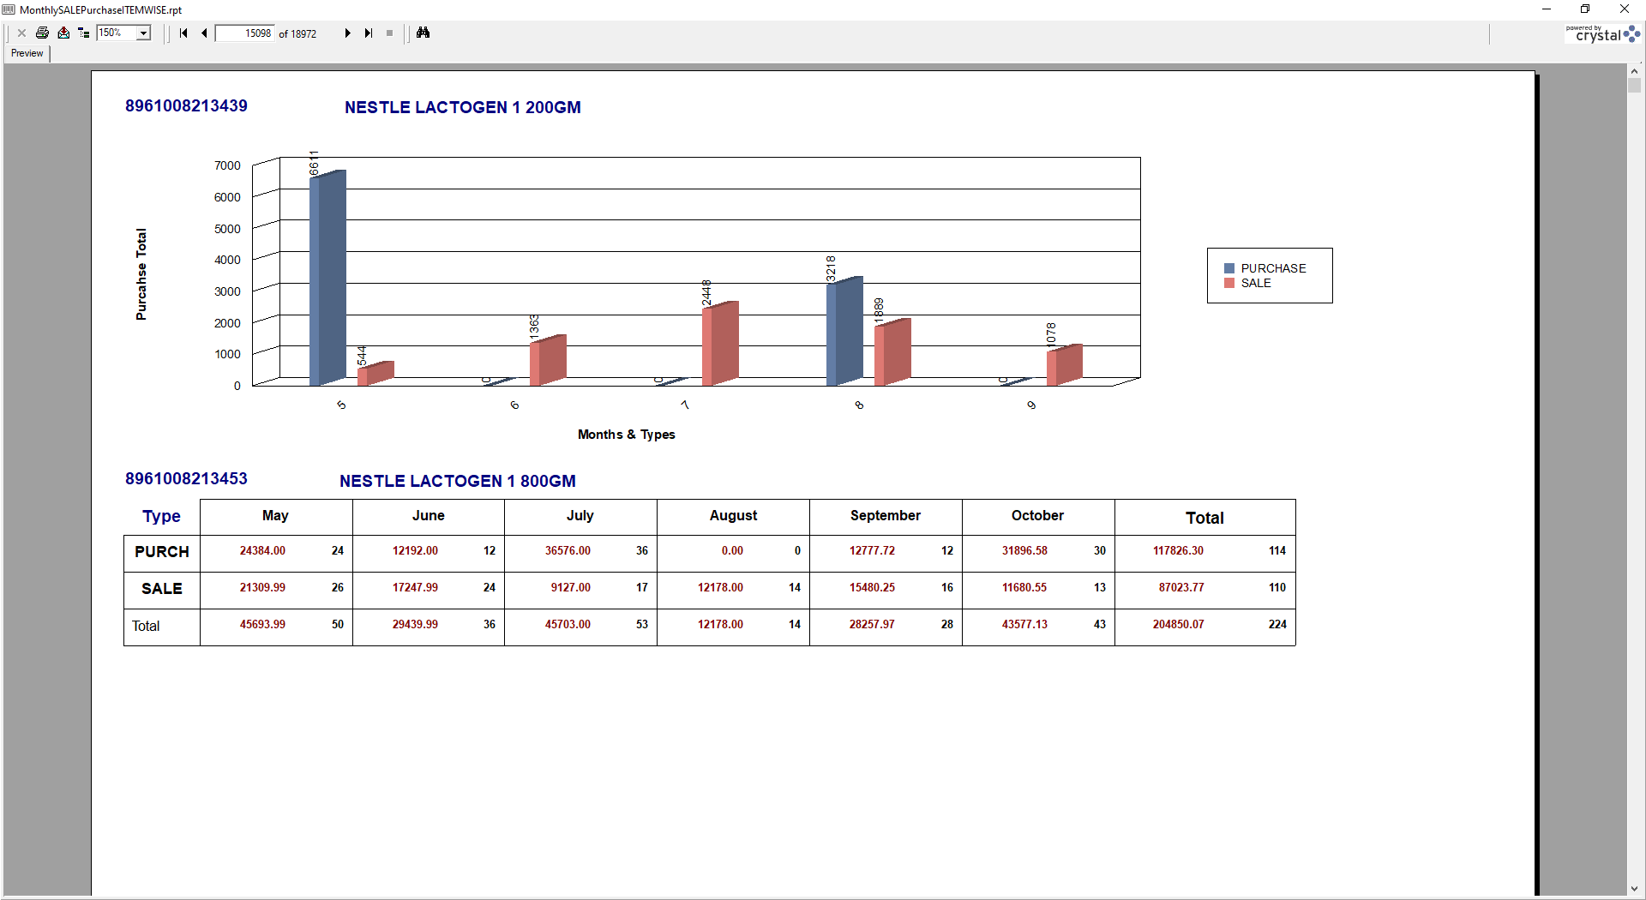Click the page number field showing 15098
This screenshot has height=900, width=1646.
[x=244, y=33]
